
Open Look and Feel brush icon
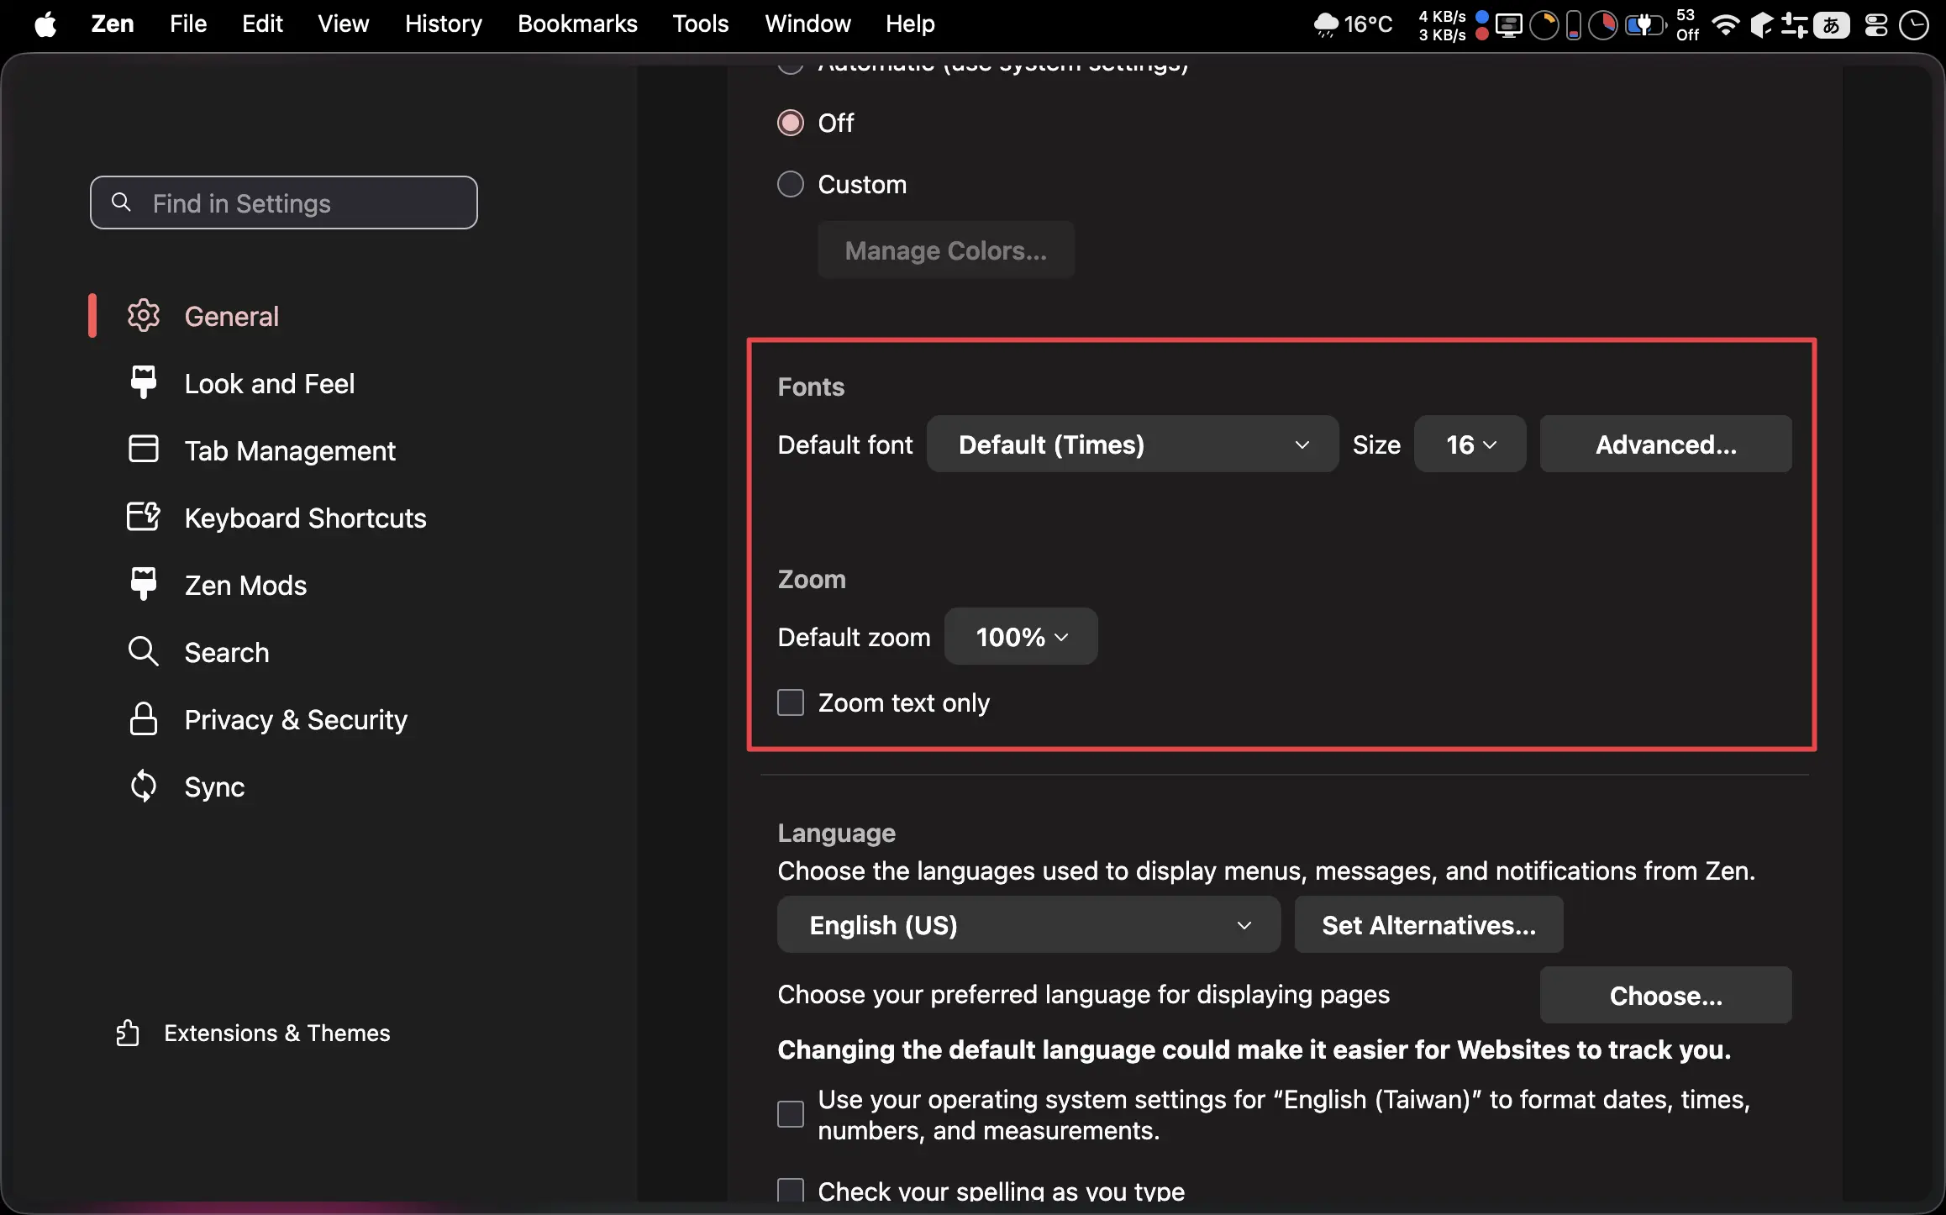pyautogui.click(x=143, y=382)
